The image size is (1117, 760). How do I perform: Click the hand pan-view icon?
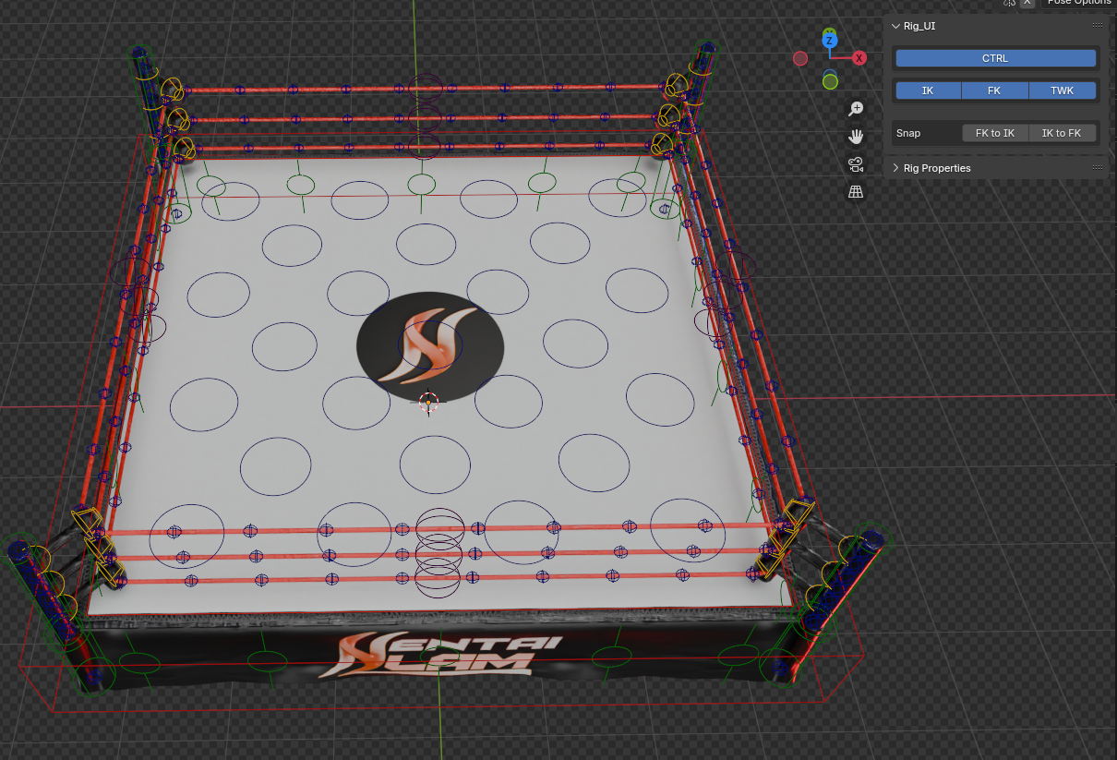coord(856,137)
